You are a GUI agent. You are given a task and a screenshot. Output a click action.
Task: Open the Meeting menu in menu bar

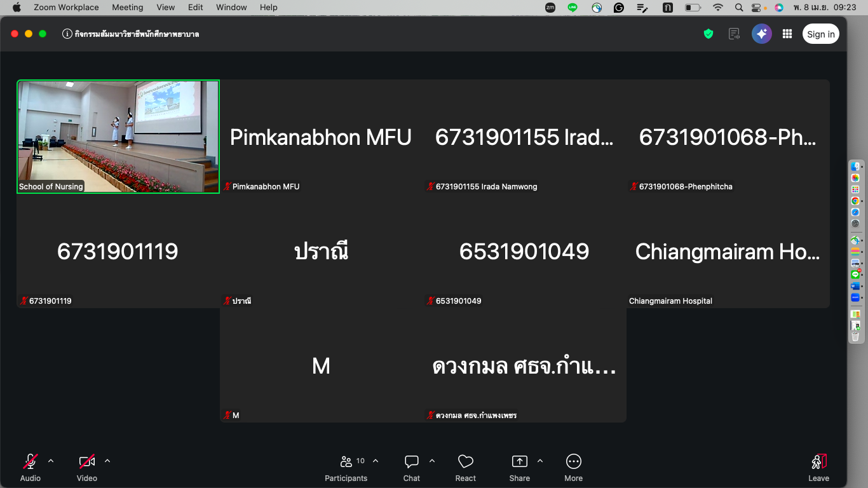pos(127,8)
